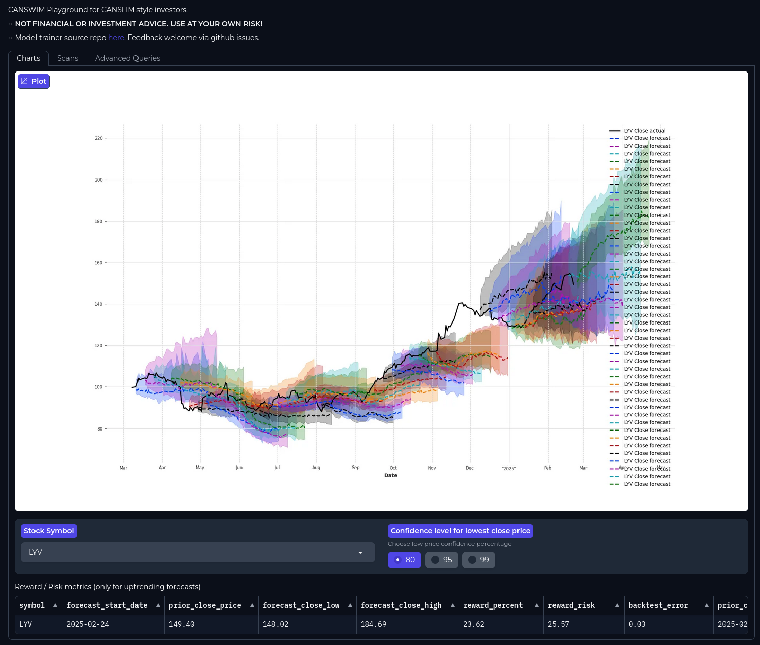Image resolution: width=760 pixels, height=645 pixels.
Task: Click the '148.02' forecast close low cell
Action: pyautogui.click(x=307, y=624)
